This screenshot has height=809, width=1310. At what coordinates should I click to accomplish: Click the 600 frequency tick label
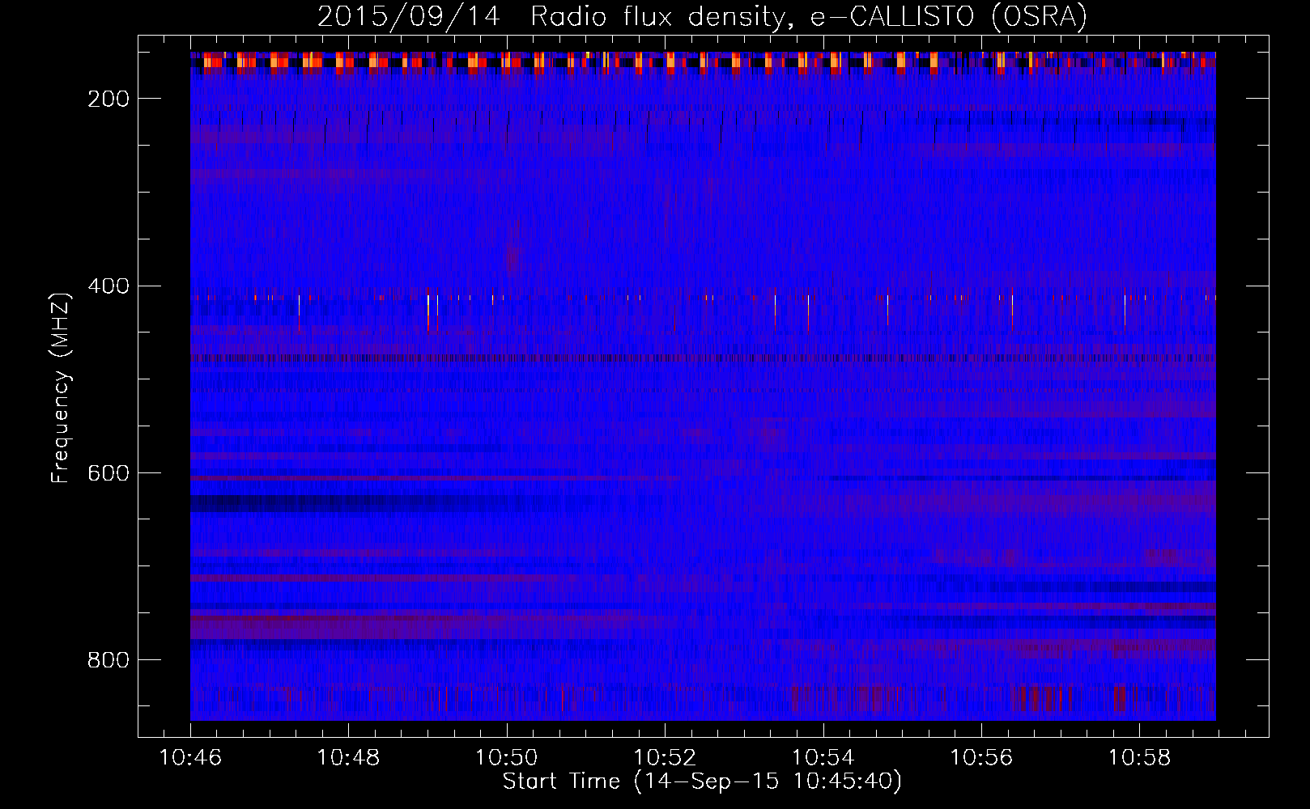108,473
